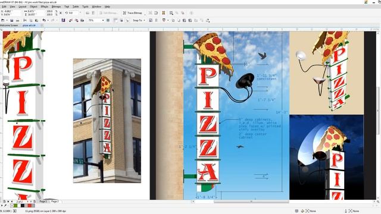Go to the next page arrow
The image size is (381, 214).
(x=28, y=202)
